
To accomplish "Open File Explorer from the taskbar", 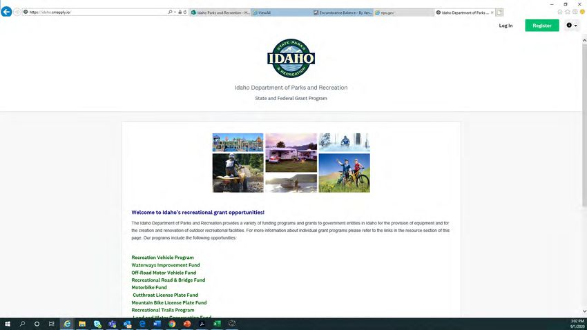I will point(82,324).
